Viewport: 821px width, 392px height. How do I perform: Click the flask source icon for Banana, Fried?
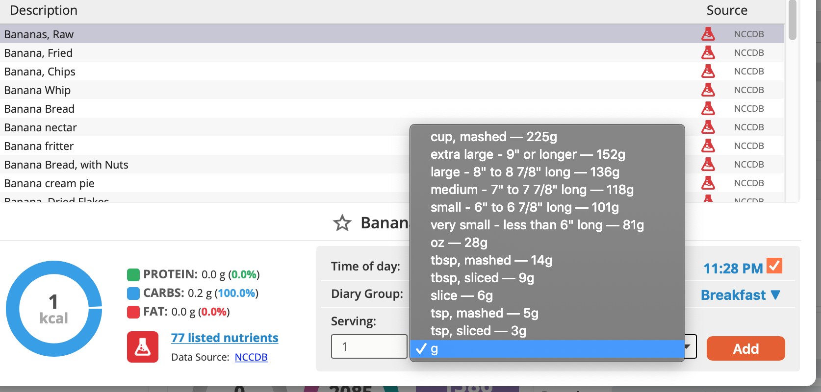click(708, 52)
